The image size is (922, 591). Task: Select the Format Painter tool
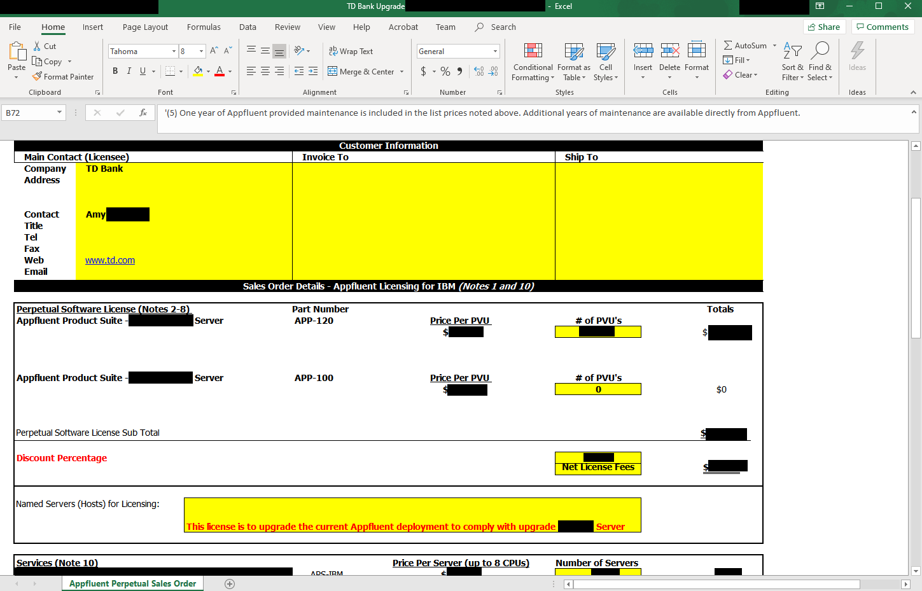click(63, 76)
